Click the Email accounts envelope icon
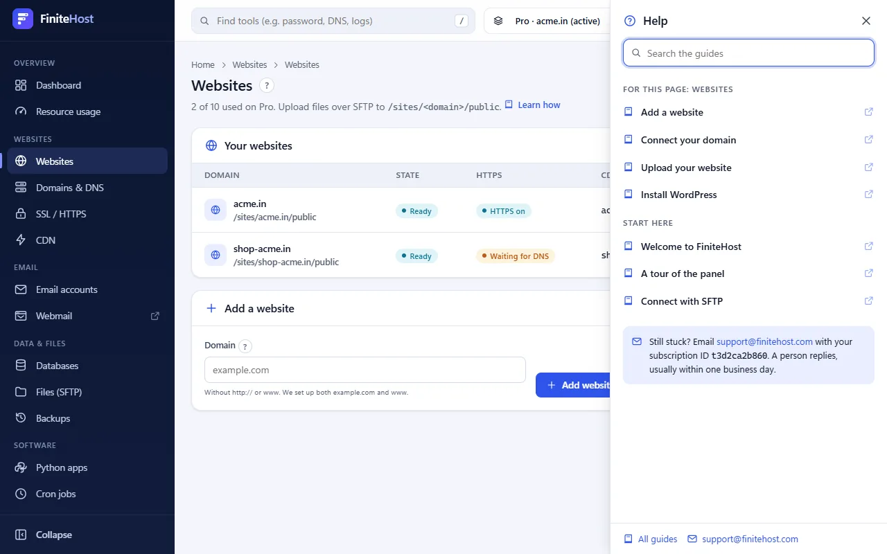 coord(21,289)
